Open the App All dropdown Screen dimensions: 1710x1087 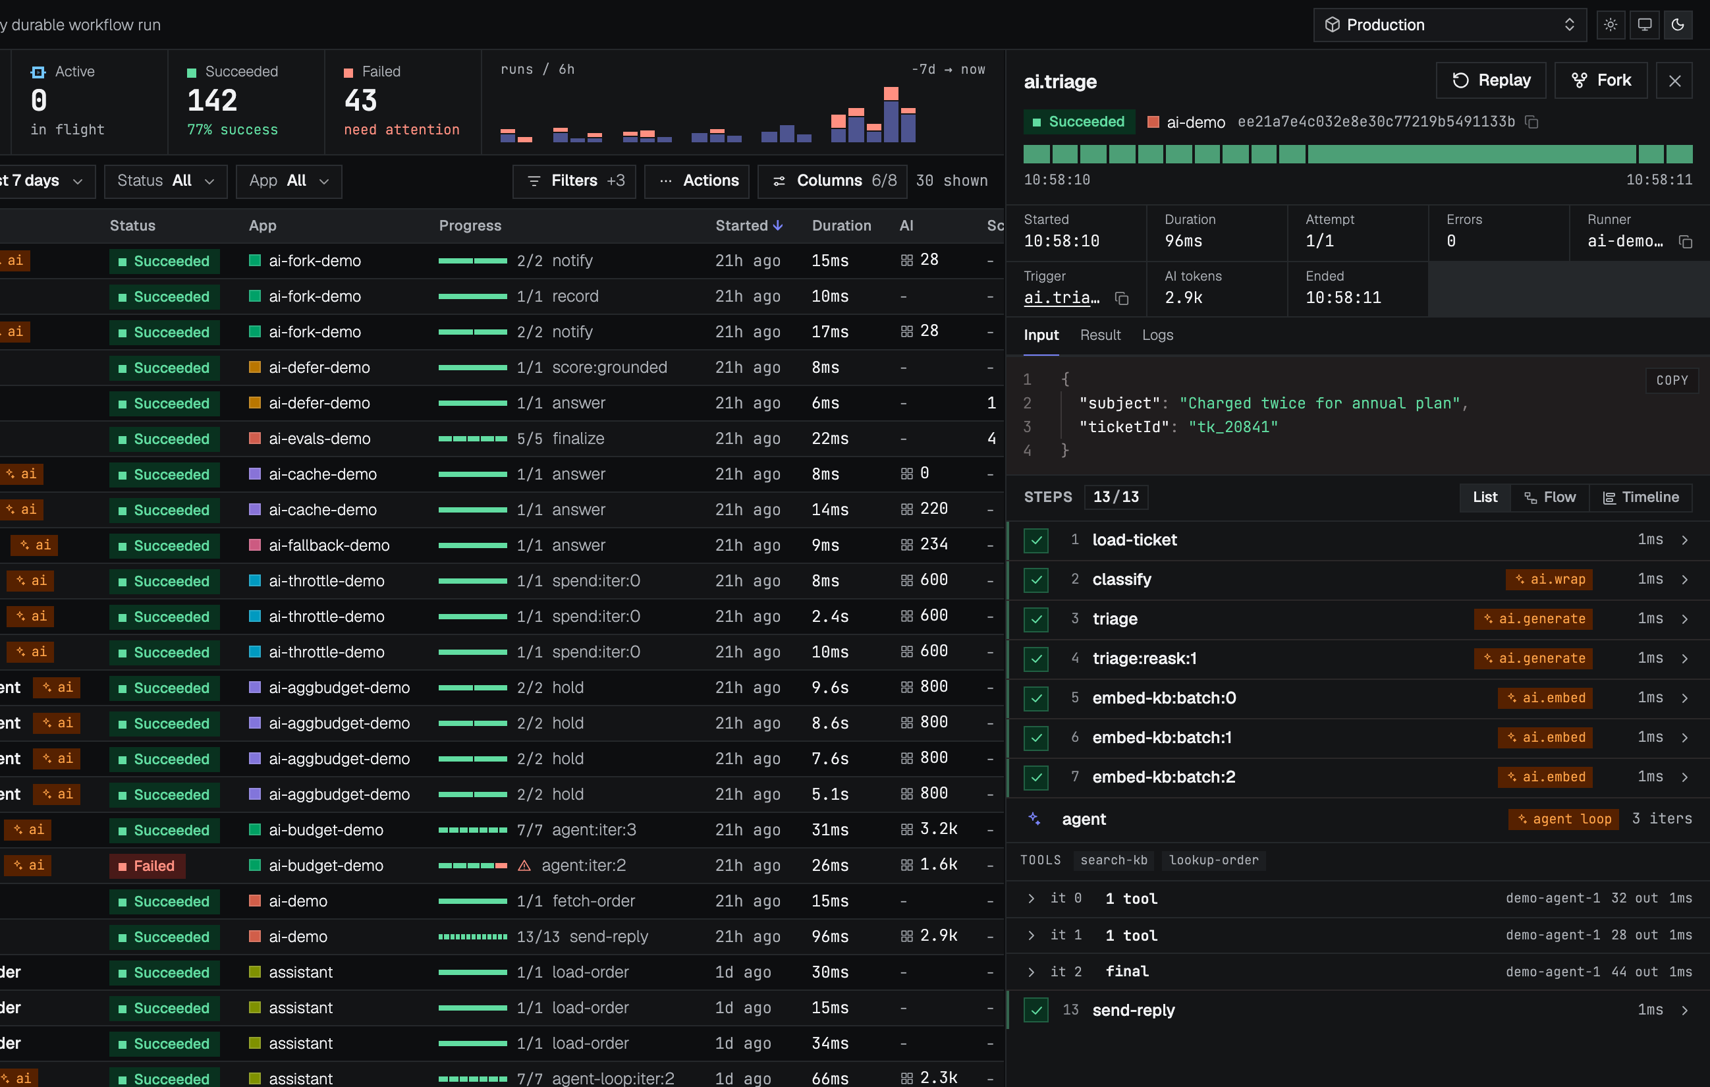pos(289,181)
